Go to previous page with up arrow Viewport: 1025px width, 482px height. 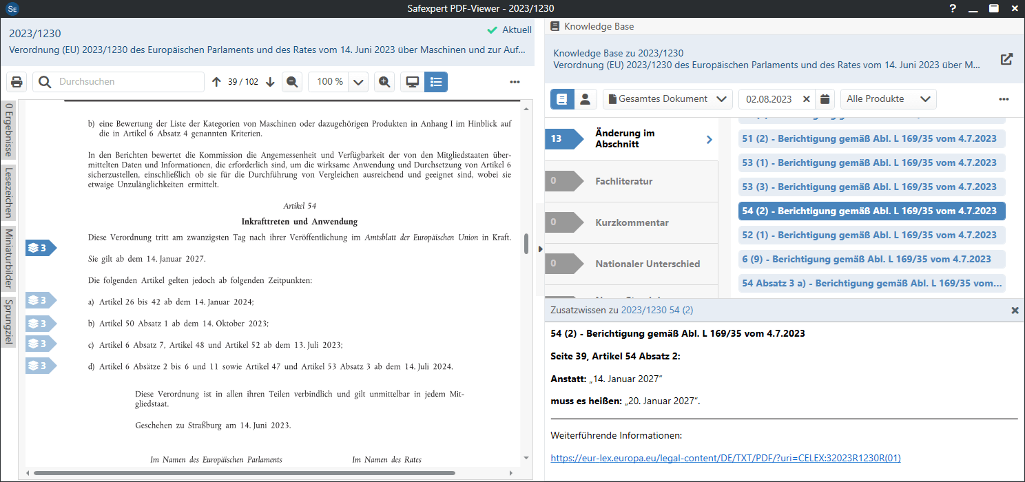tap(216, 82)
